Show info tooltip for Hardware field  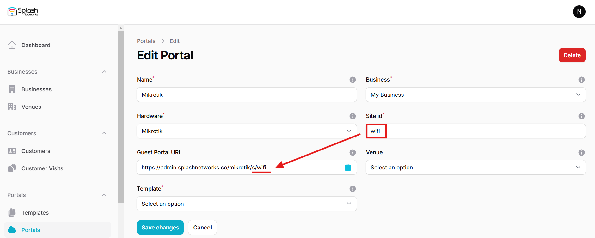tap(353, 116)
